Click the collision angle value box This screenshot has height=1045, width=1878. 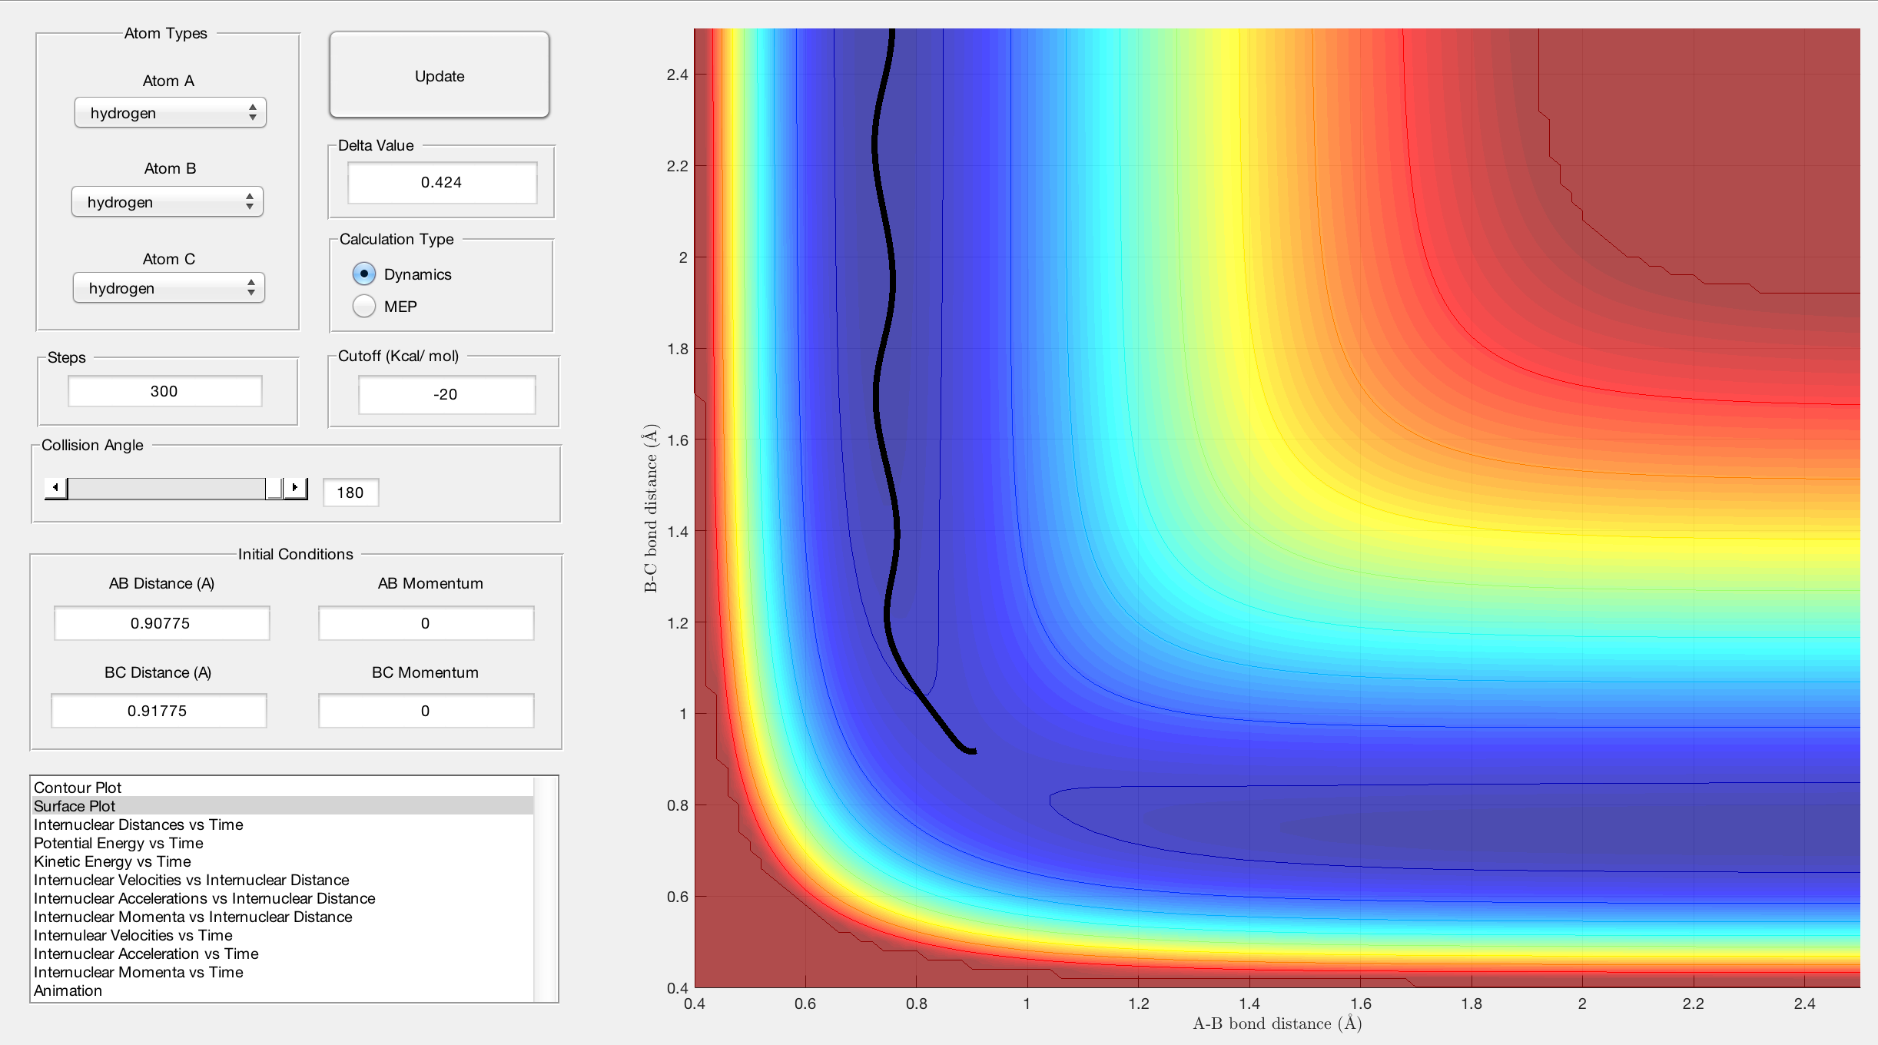pos(350,493)
